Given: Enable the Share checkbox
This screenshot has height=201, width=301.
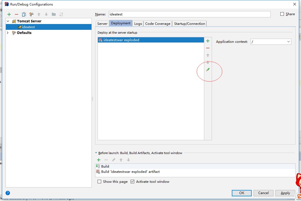Looking at the screenshot, I should tap(282, 14).
